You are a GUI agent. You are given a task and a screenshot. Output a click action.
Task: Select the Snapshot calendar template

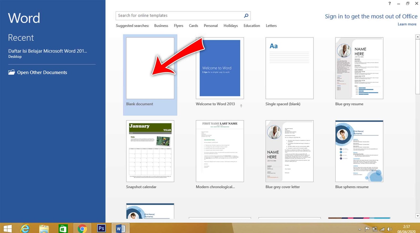[x=150, y=151]
